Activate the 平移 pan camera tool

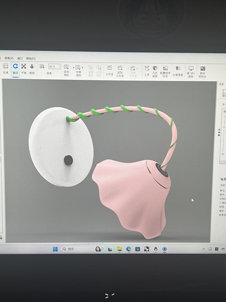pos(24,69)
